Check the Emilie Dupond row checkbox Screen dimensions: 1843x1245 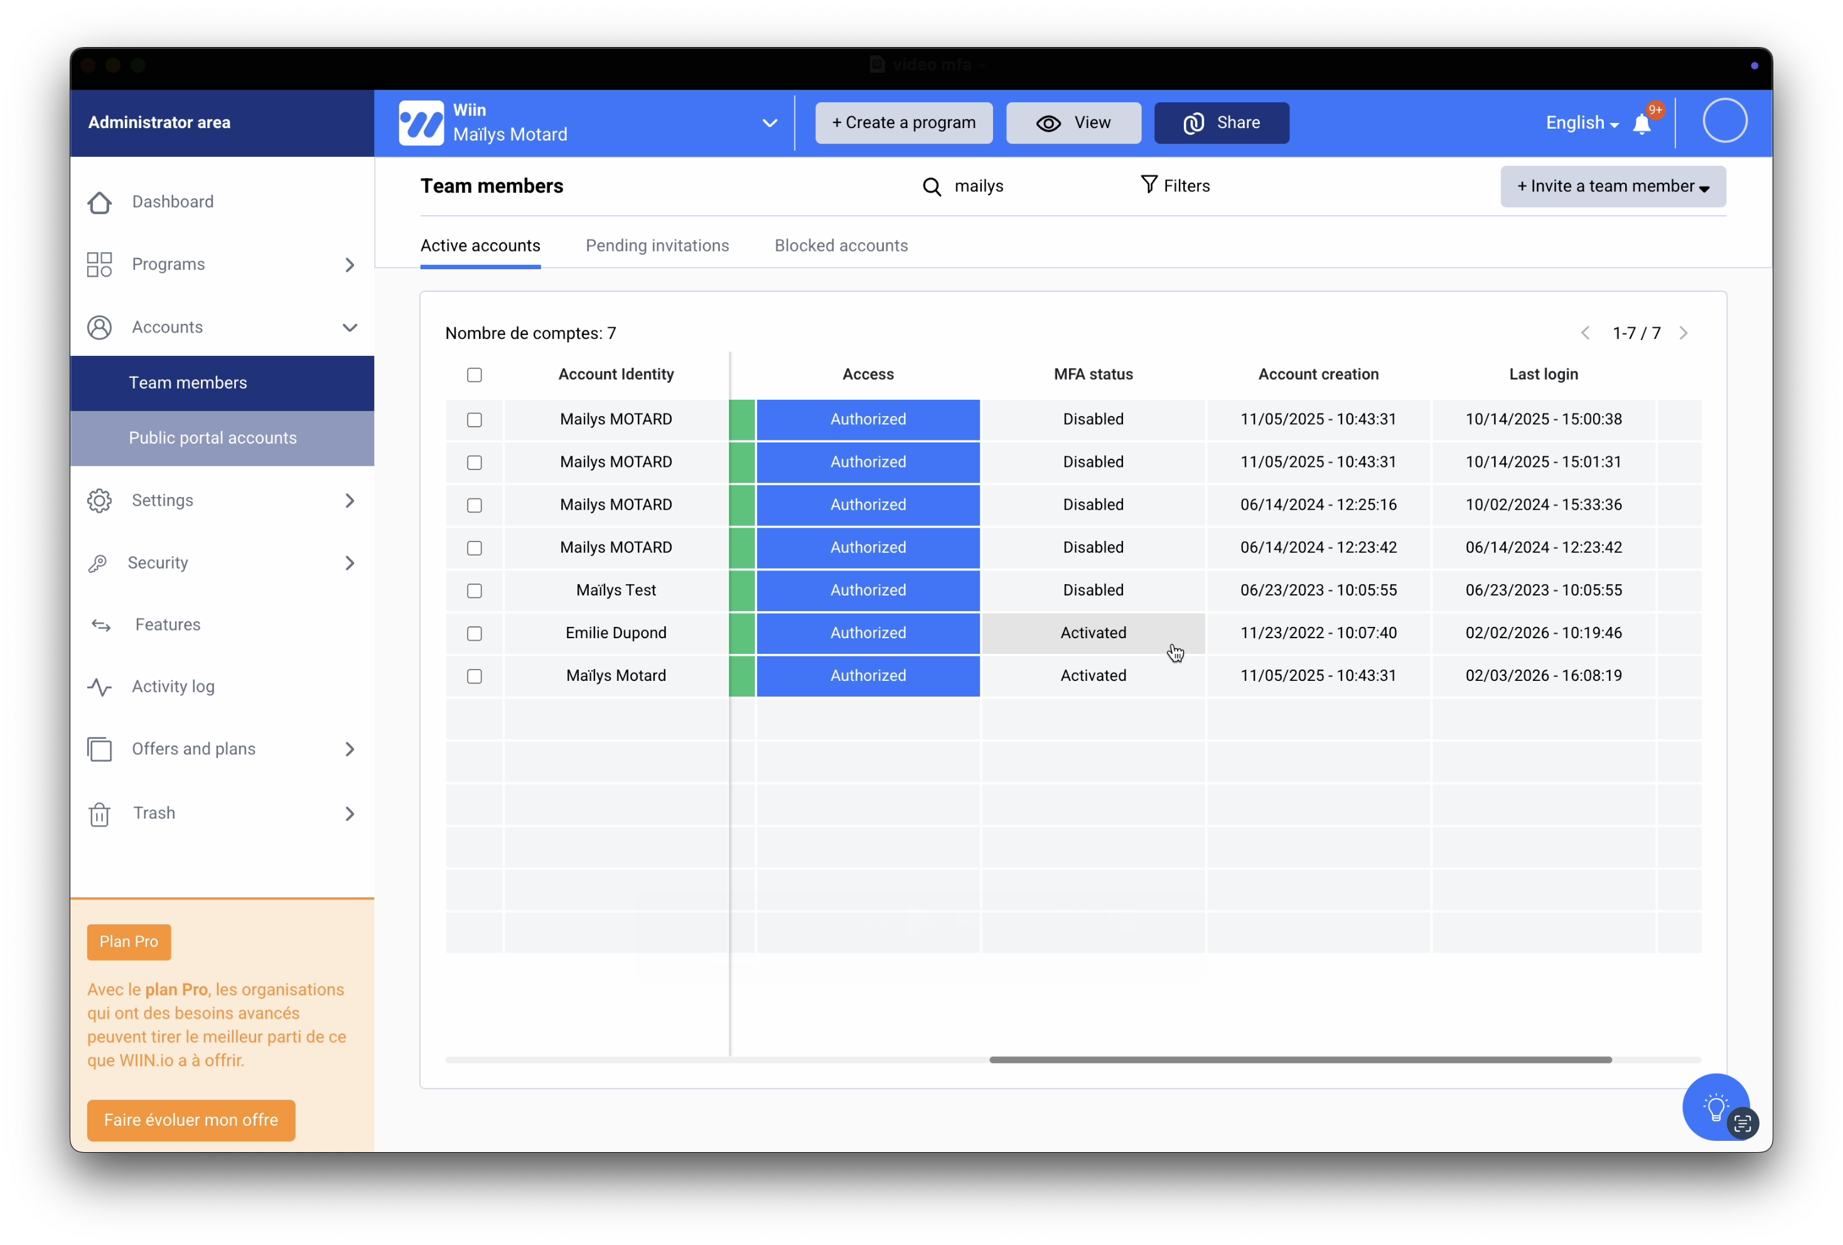pyautogui.click(x=474, y=634)
